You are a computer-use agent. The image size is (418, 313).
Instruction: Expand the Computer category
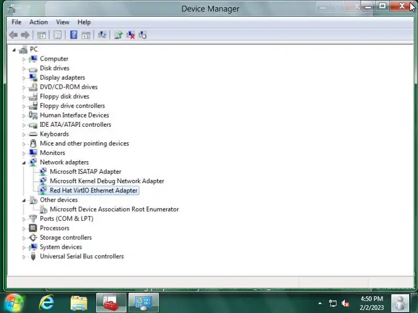(x=24, y=59)
